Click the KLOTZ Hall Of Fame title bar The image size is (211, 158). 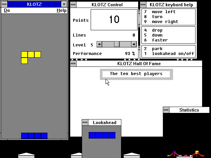139,64
